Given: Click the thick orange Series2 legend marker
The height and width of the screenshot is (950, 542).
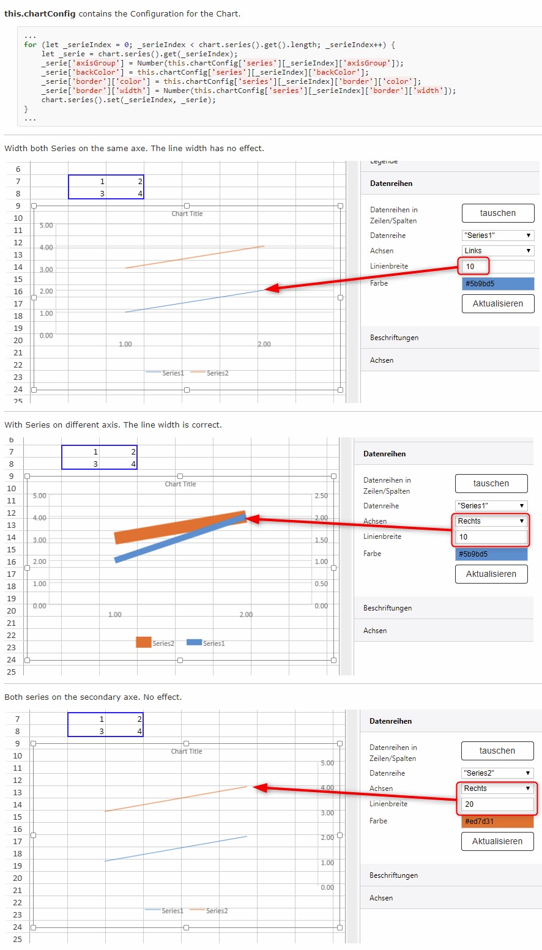Looking at the screenshot, I should click(x=143, y=642).
